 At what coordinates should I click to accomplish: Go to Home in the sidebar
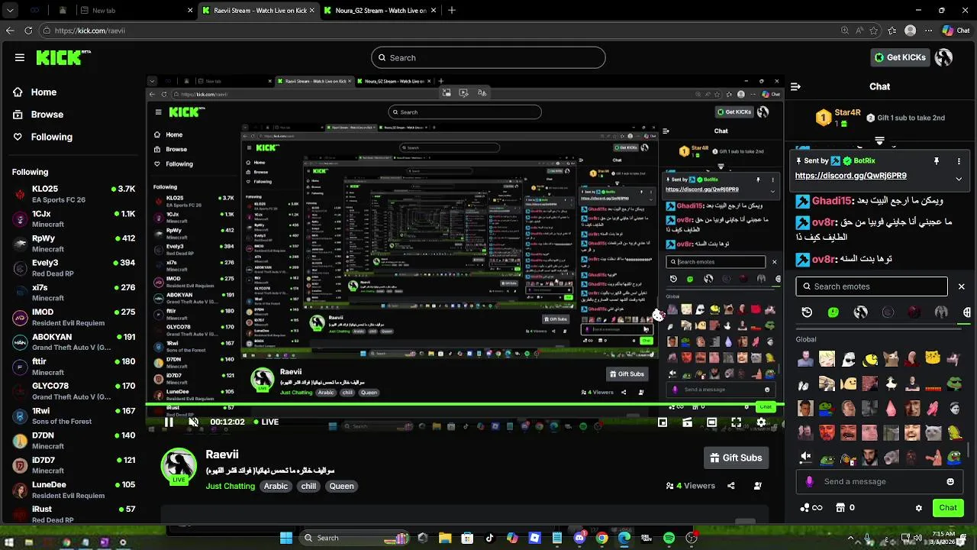point(44,92)
